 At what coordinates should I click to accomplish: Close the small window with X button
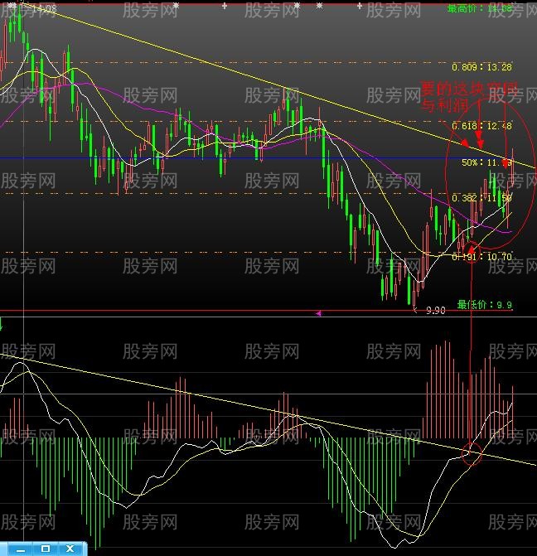point(70,549)
